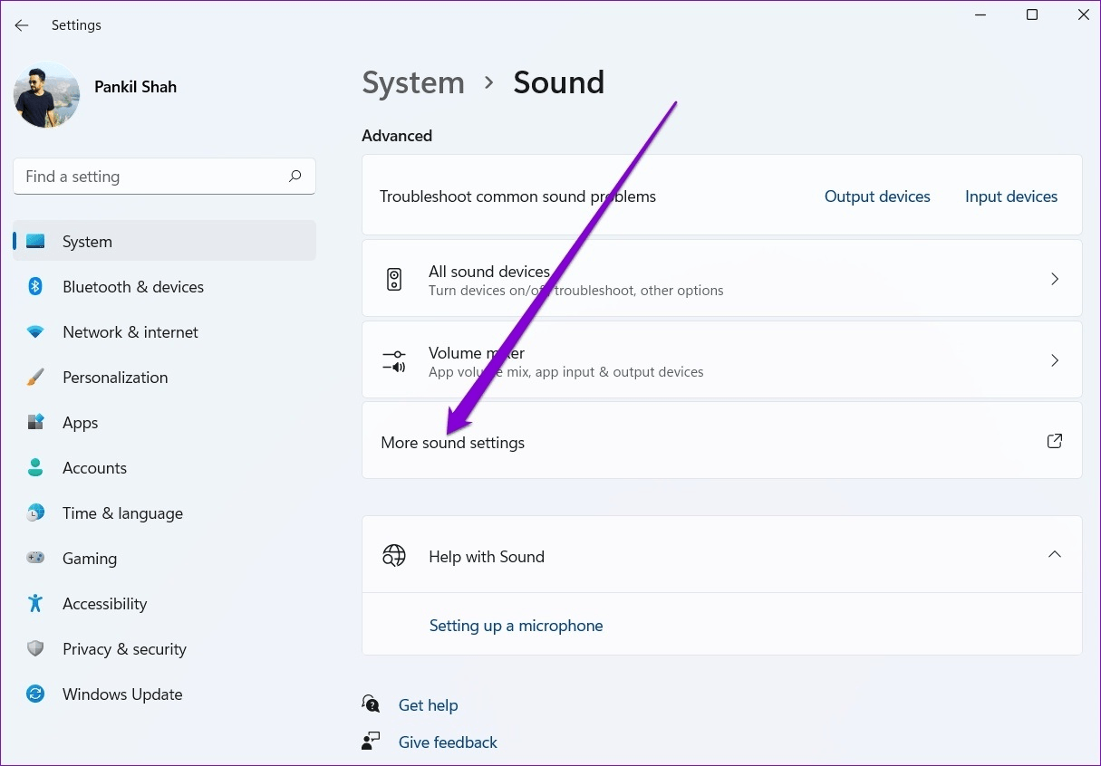Open Gaming using the Xbox icon

(34, 558)
